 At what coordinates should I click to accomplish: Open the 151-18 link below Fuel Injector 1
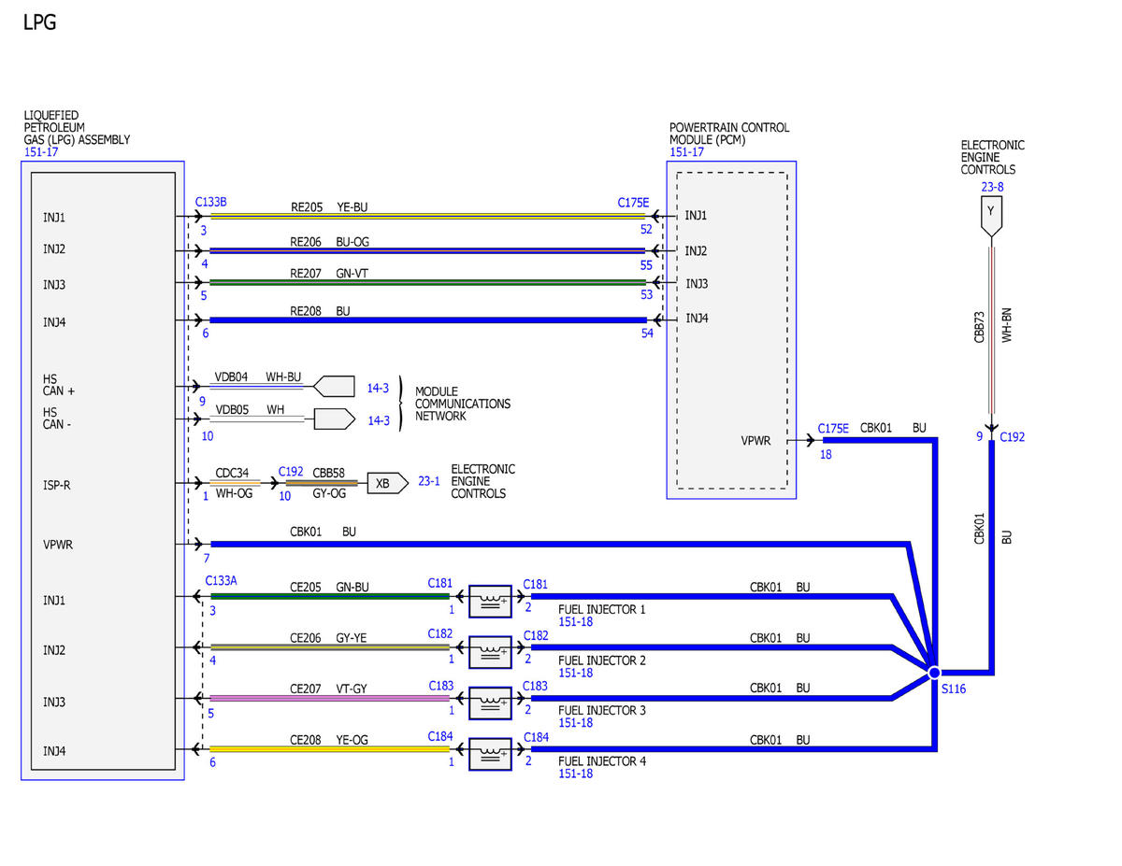[x=577, y=621]
